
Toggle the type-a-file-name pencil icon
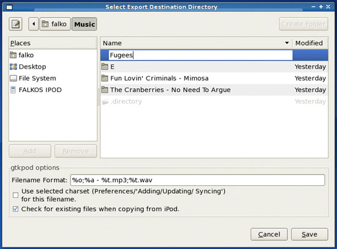pos(15,24)
